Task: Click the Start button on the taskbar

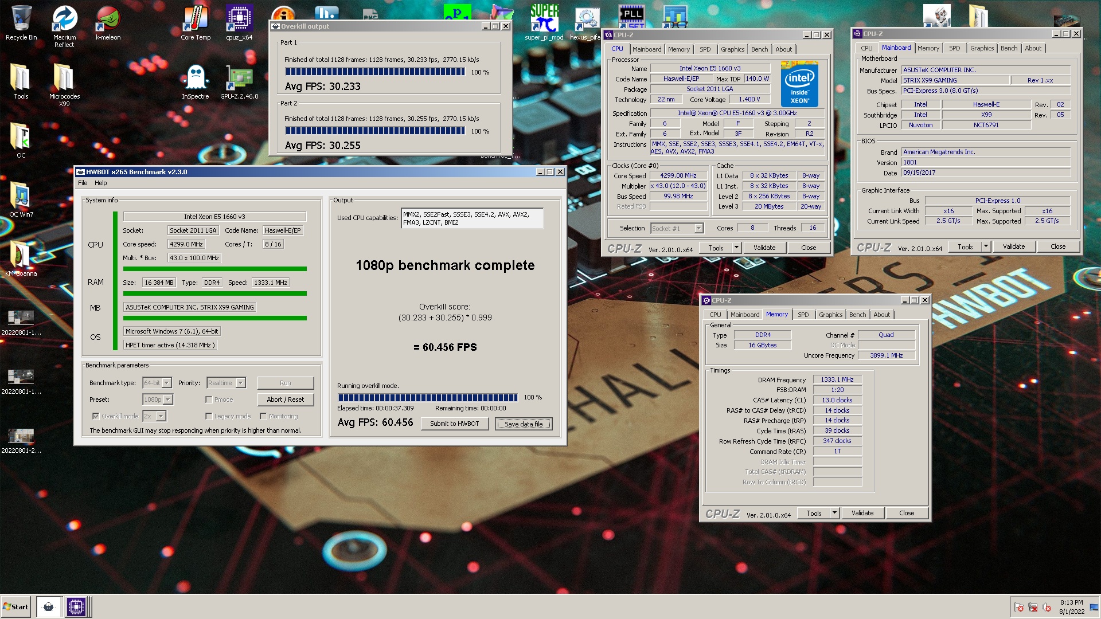Action: 15,606
